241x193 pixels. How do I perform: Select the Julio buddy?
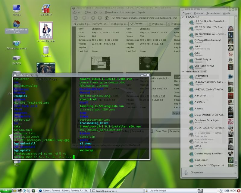coord(208,54)
